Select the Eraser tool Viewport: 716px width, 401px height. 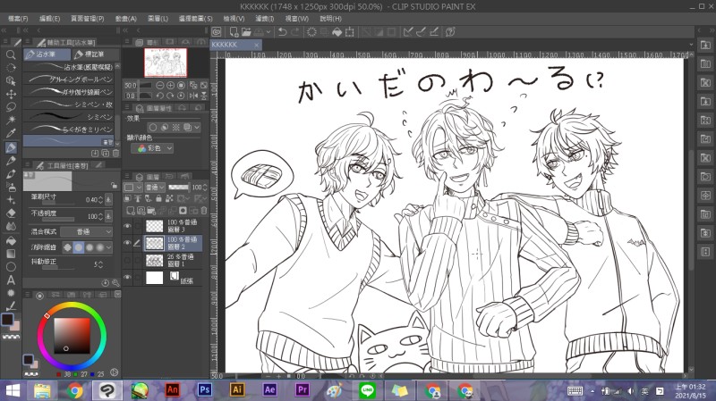(x=11, y=213)
